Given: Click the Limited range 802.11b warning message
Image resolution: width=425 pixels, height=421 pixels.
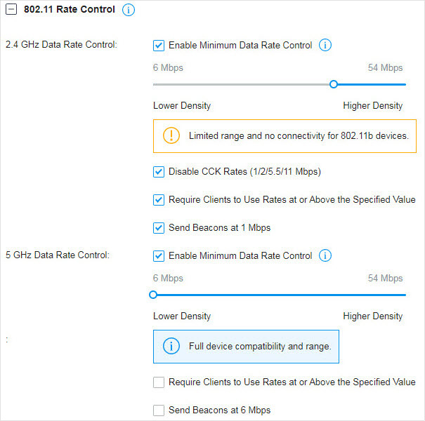Looking at the screenshot, I should coord(299,135).
